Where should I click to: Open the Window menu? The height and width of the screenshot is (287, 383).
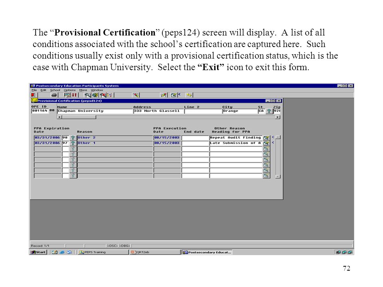[97, 90]
